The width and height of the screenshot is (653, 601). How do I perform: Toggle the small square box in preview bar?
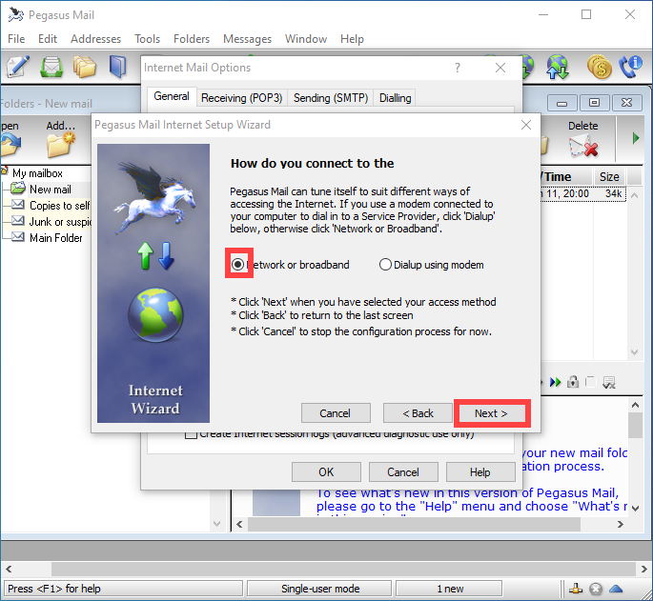(590, 382)
